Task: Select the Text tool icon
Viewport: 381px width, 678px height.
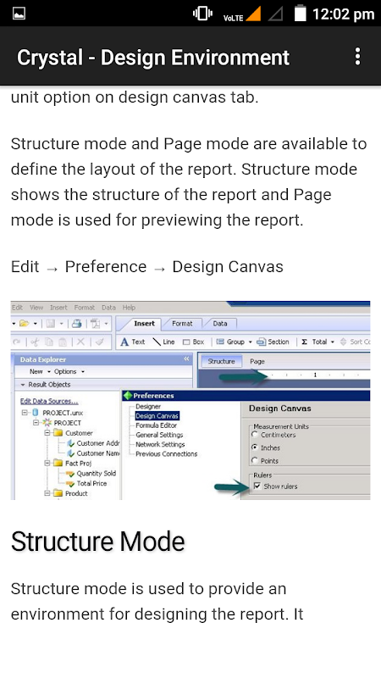Action: pos(124,342)
